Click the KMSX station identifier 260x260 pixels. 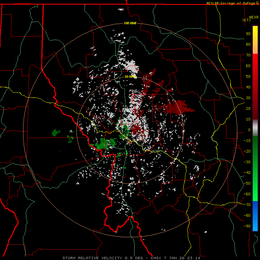156,258
